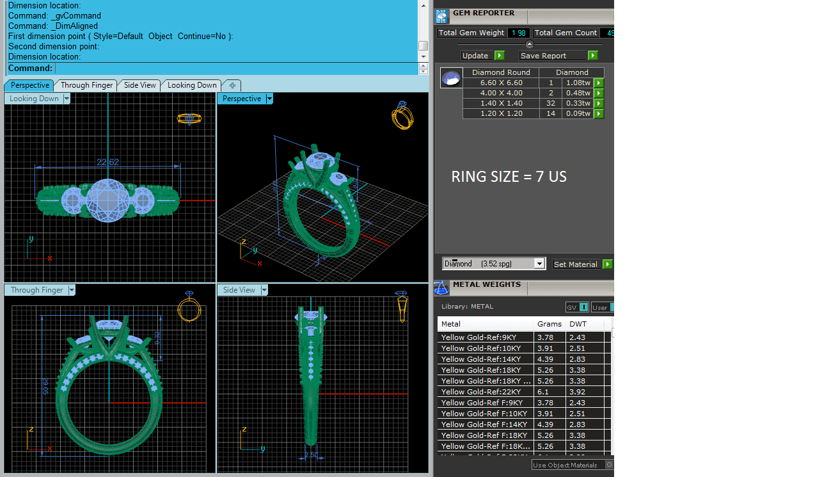Click green arrow next to Set Material
The width and height of the screenshot is (815, 477).
coord(607,264)
